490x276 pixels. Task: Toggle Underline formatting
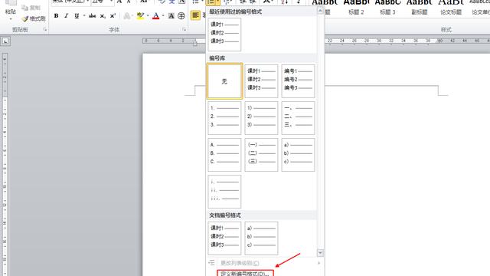77,15
